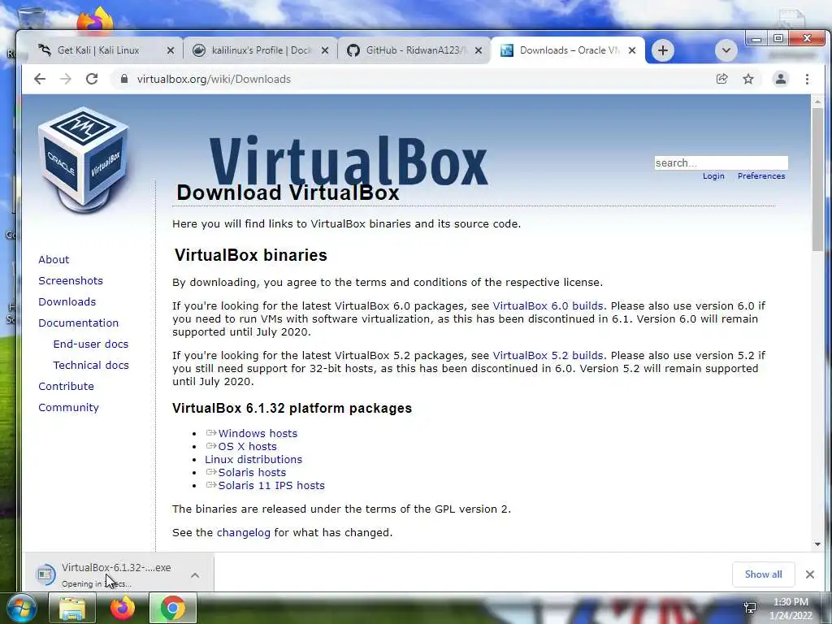The width and height of the screenshot is (832, 624).
Task: Open Documentation in the sidebar
Action: [79, 323]
